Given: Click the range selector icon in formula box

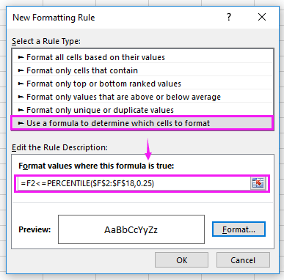Looking at the screenshot, I should [258, 183].
